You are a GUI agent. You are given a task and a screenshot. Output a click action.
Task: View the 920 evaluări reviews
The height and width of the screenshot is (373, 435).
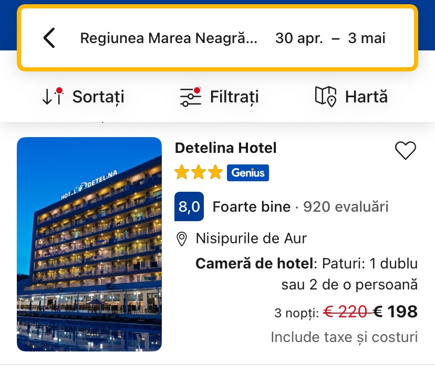coord(346,207)
